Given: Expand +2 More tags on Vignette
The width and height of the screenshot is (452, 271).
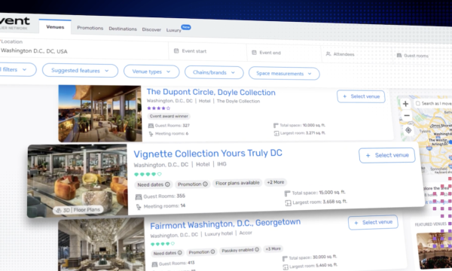Looking at the screenshot, I should coord(276,182).
